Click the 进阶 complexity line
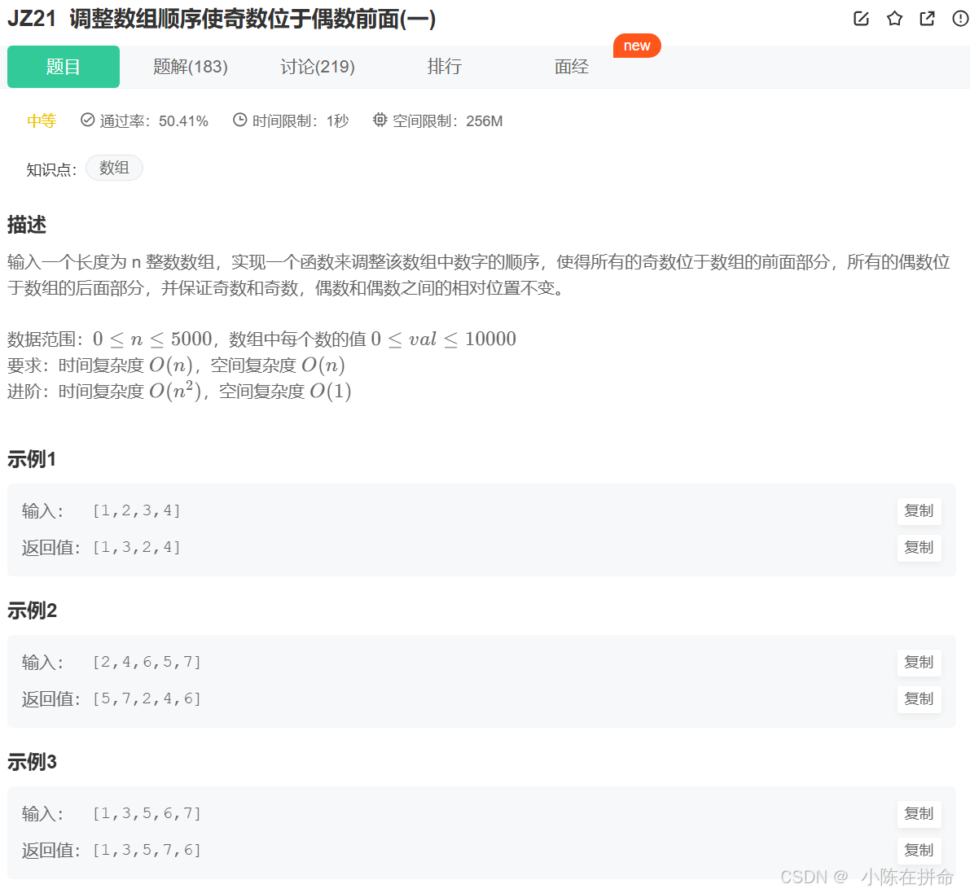Viewport: 970px width, 893px height. coord(179,391)
